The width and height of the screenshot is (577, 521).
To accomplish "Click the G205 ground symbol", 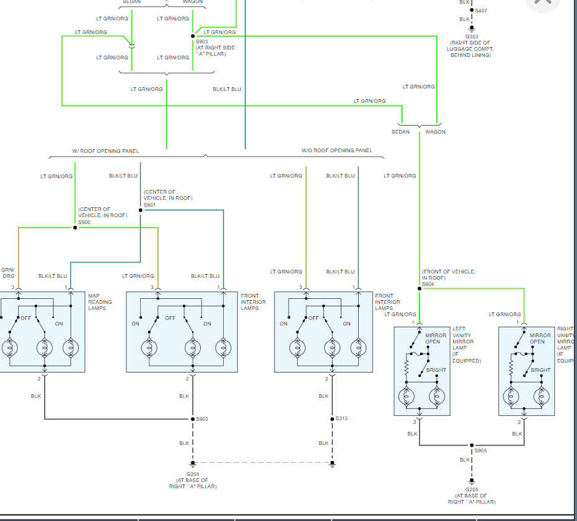I will click(472, 481).
